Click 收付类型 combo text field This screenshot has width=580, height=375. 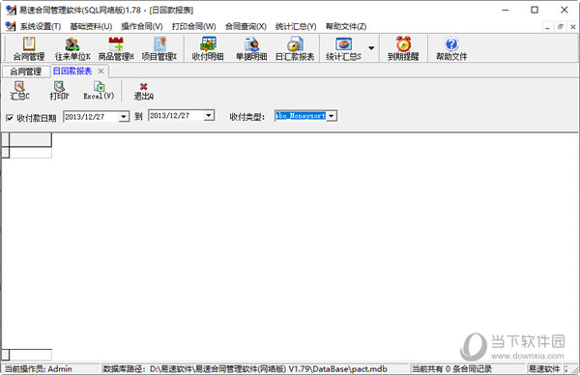pos(301,116)
